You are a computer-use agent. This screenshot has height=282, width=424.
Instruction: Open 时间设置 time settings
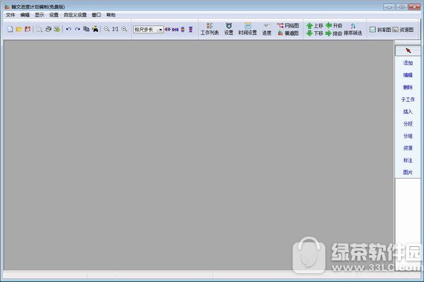(248, 29)
